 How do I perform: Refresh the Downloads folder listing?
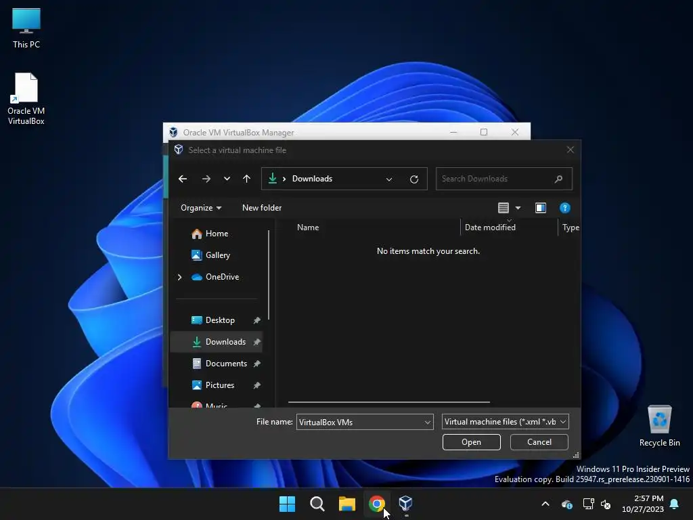(x=414, y=179)
